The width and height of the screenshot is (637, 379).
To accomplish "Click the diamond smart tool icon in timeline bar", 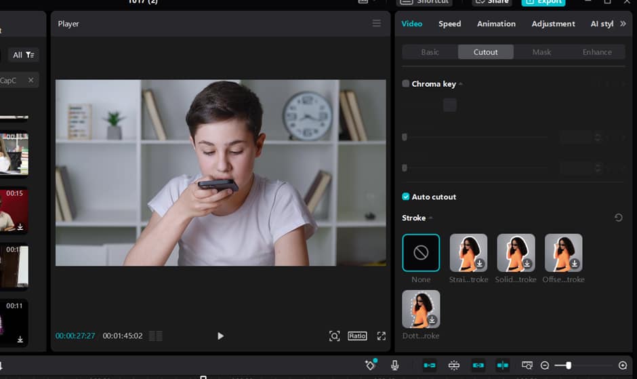I will coord(370,365).
